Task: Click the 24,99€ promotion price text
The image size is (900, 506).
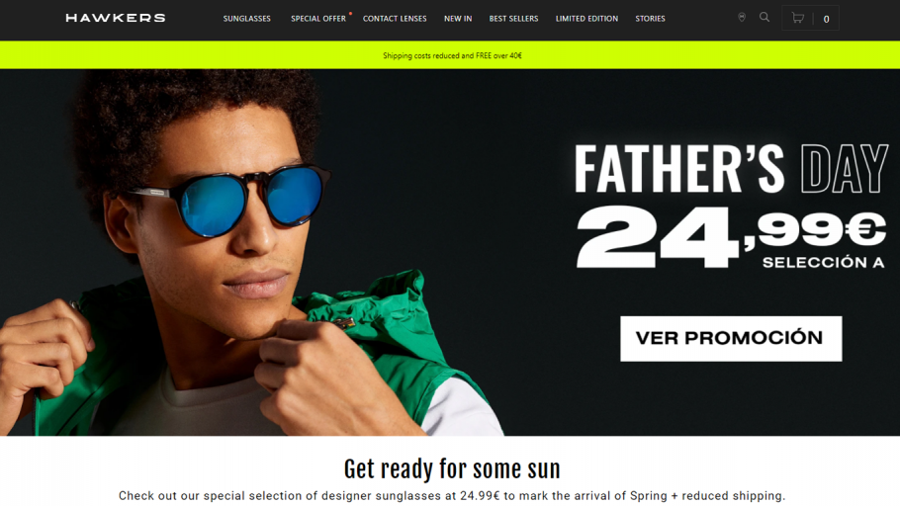Action: [x=731, y=235]
